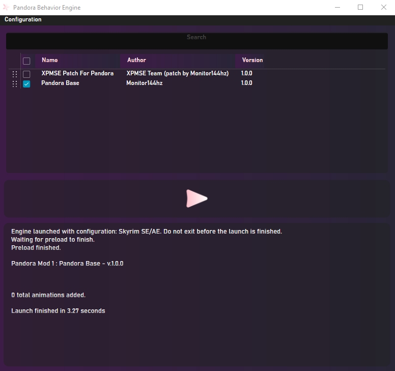Click version 1.0.0 in the XPMSE Patch row
395x371 pixels.
[247, 73]
